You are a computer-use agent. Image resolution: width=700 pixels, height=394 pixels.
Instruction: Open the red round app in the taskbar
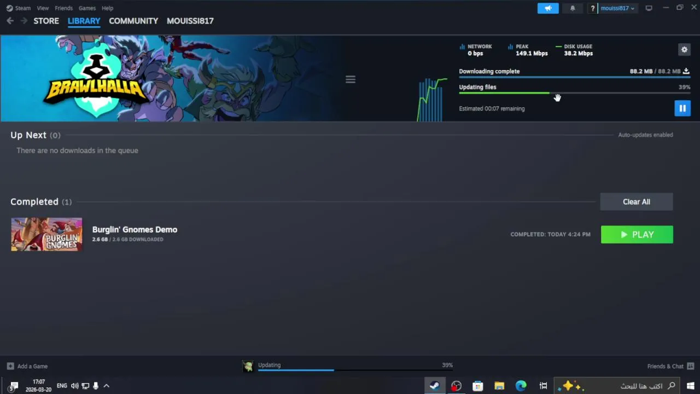point(456,386)
